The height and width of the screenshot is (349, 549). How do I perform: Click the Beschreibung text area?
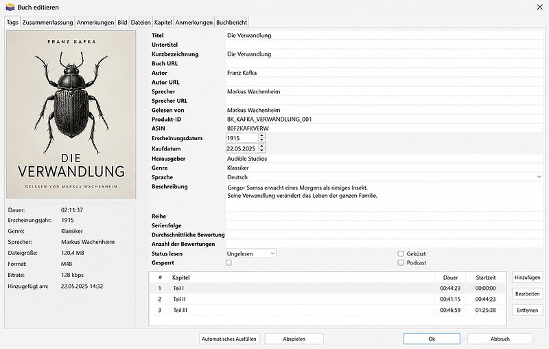pos(384,196)
